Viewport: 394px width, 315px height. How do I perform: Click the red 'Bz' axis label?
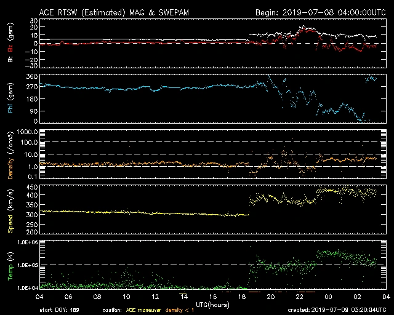[10, 48]
